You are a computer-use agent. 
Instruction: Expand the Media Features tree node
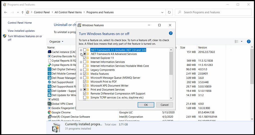81,74
